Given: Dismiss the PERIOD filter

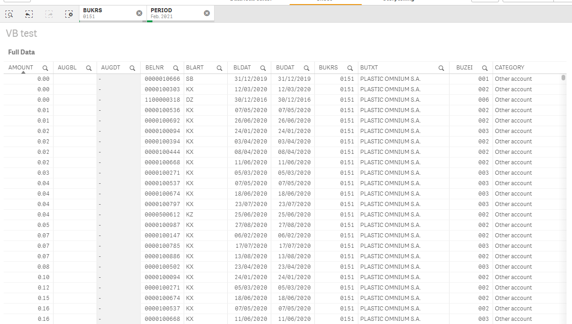Looking at the screenshot, I should click(207, 13).
